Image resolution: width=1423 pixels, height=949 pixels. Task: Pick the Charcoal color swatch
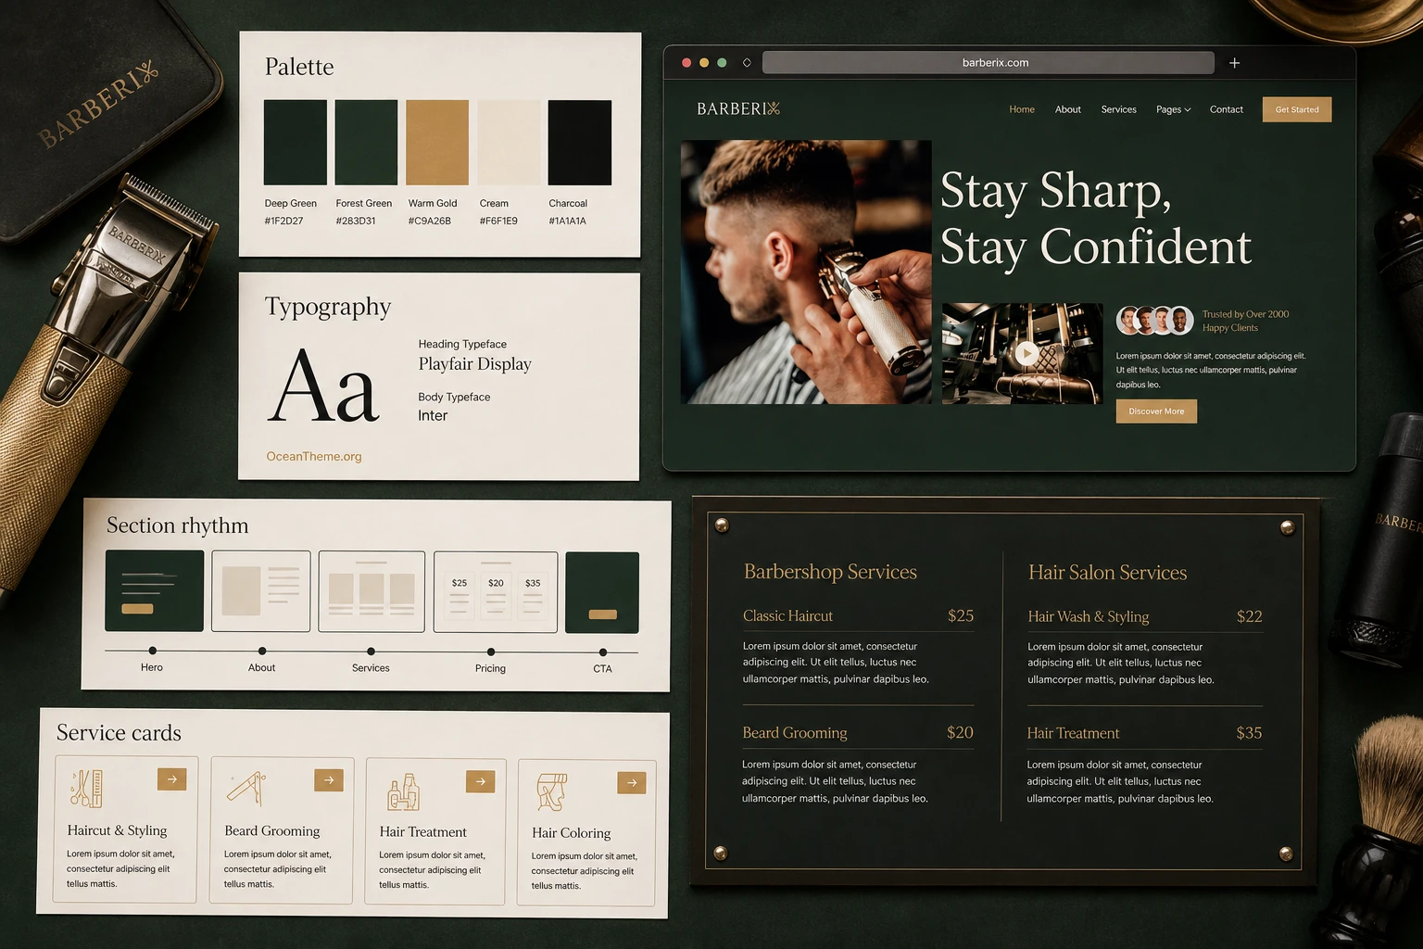click(x=580, y=143)
